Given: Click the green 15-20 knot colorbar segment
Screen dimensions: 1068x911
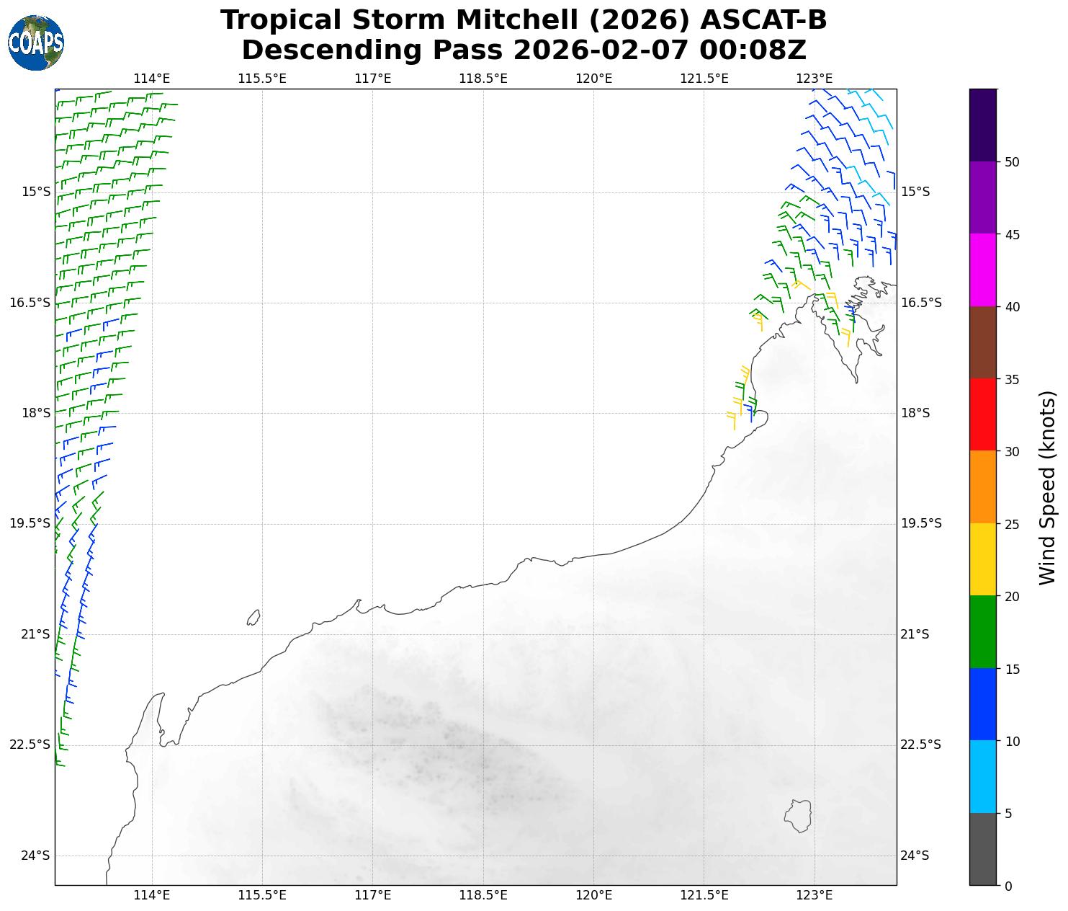Looking at the screenshot, I should [983, 631].
